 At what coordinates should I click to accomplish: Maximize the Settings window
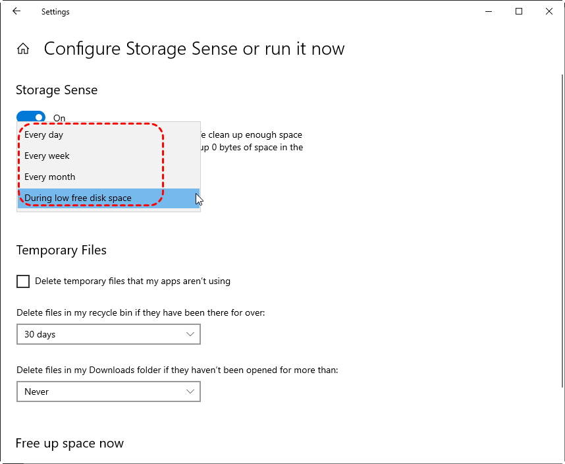(x=519, y=11)
